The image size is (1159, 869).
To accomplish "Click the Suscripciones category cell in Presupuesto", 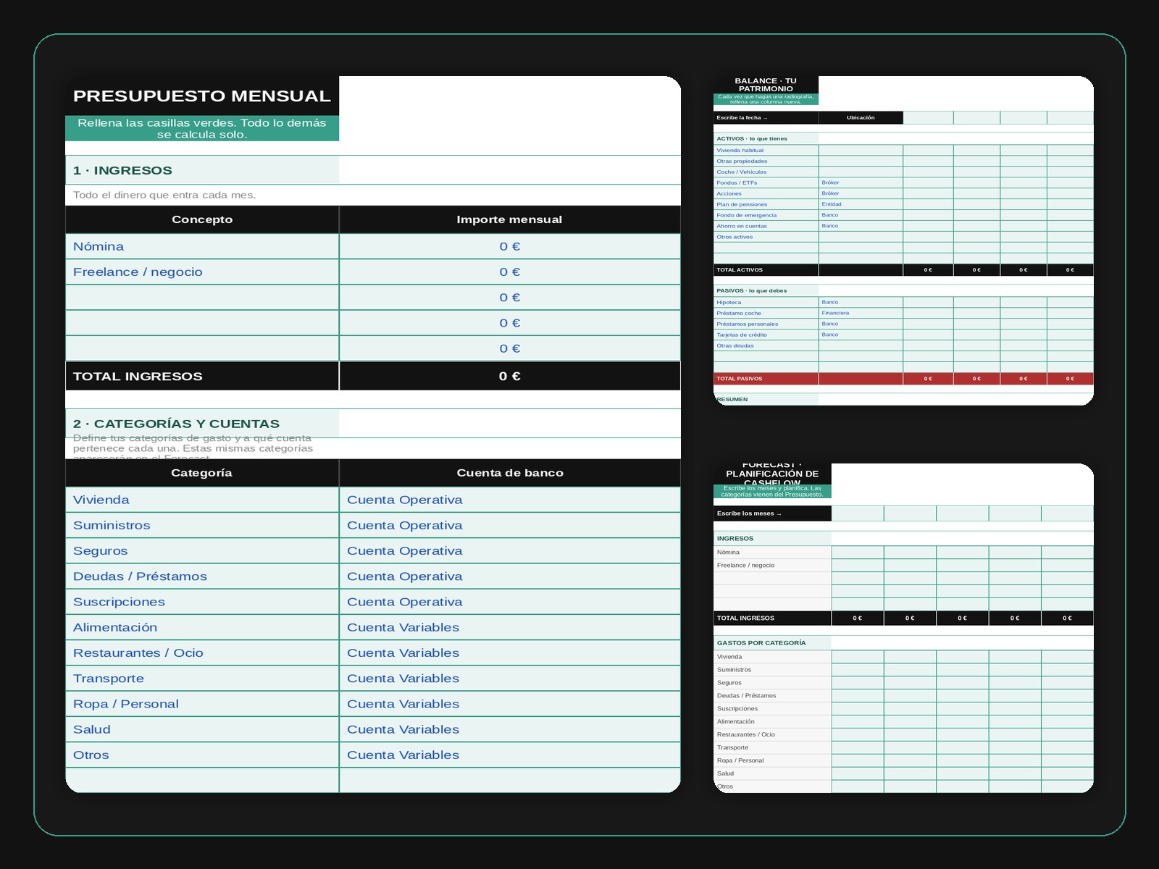I will point(202,602).
